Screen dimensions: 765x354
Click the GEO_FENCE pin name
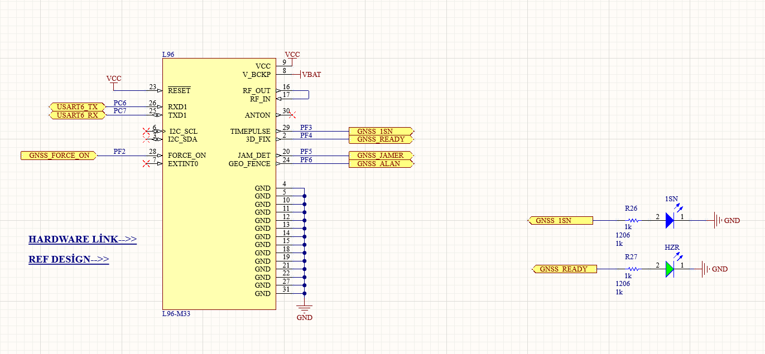tap(249, 164)
